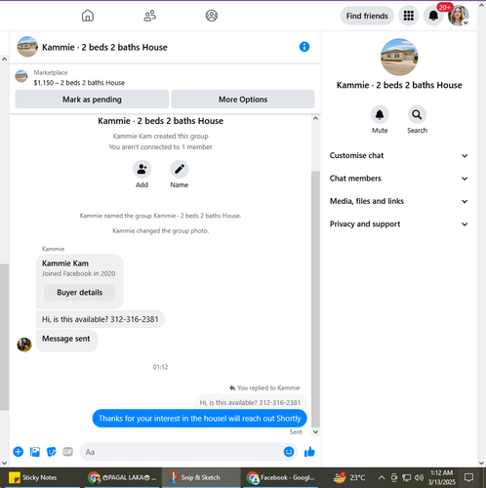The width and height of the screenshot is (486, 488).
Task: Edit group name with the Name pencil icon
Action: pos(180,169)
